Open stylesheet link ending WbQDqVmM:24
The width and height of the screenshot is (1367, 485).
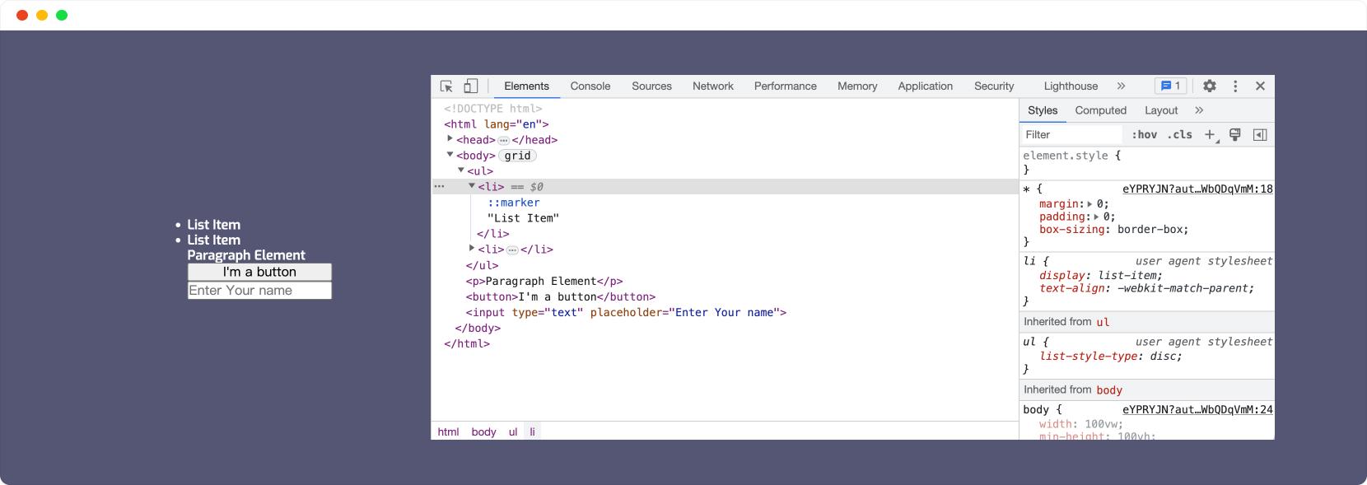coord(1197,409)
